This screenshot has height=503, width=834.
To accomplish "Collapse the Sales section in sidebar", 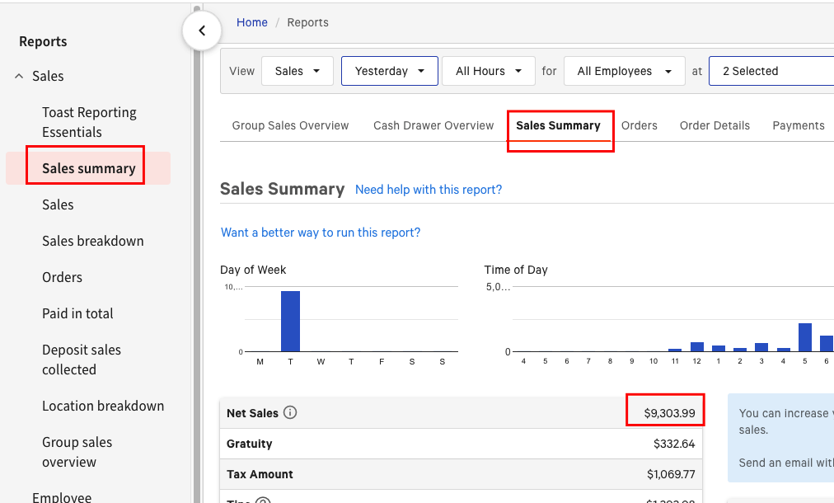I will (19, 76).
